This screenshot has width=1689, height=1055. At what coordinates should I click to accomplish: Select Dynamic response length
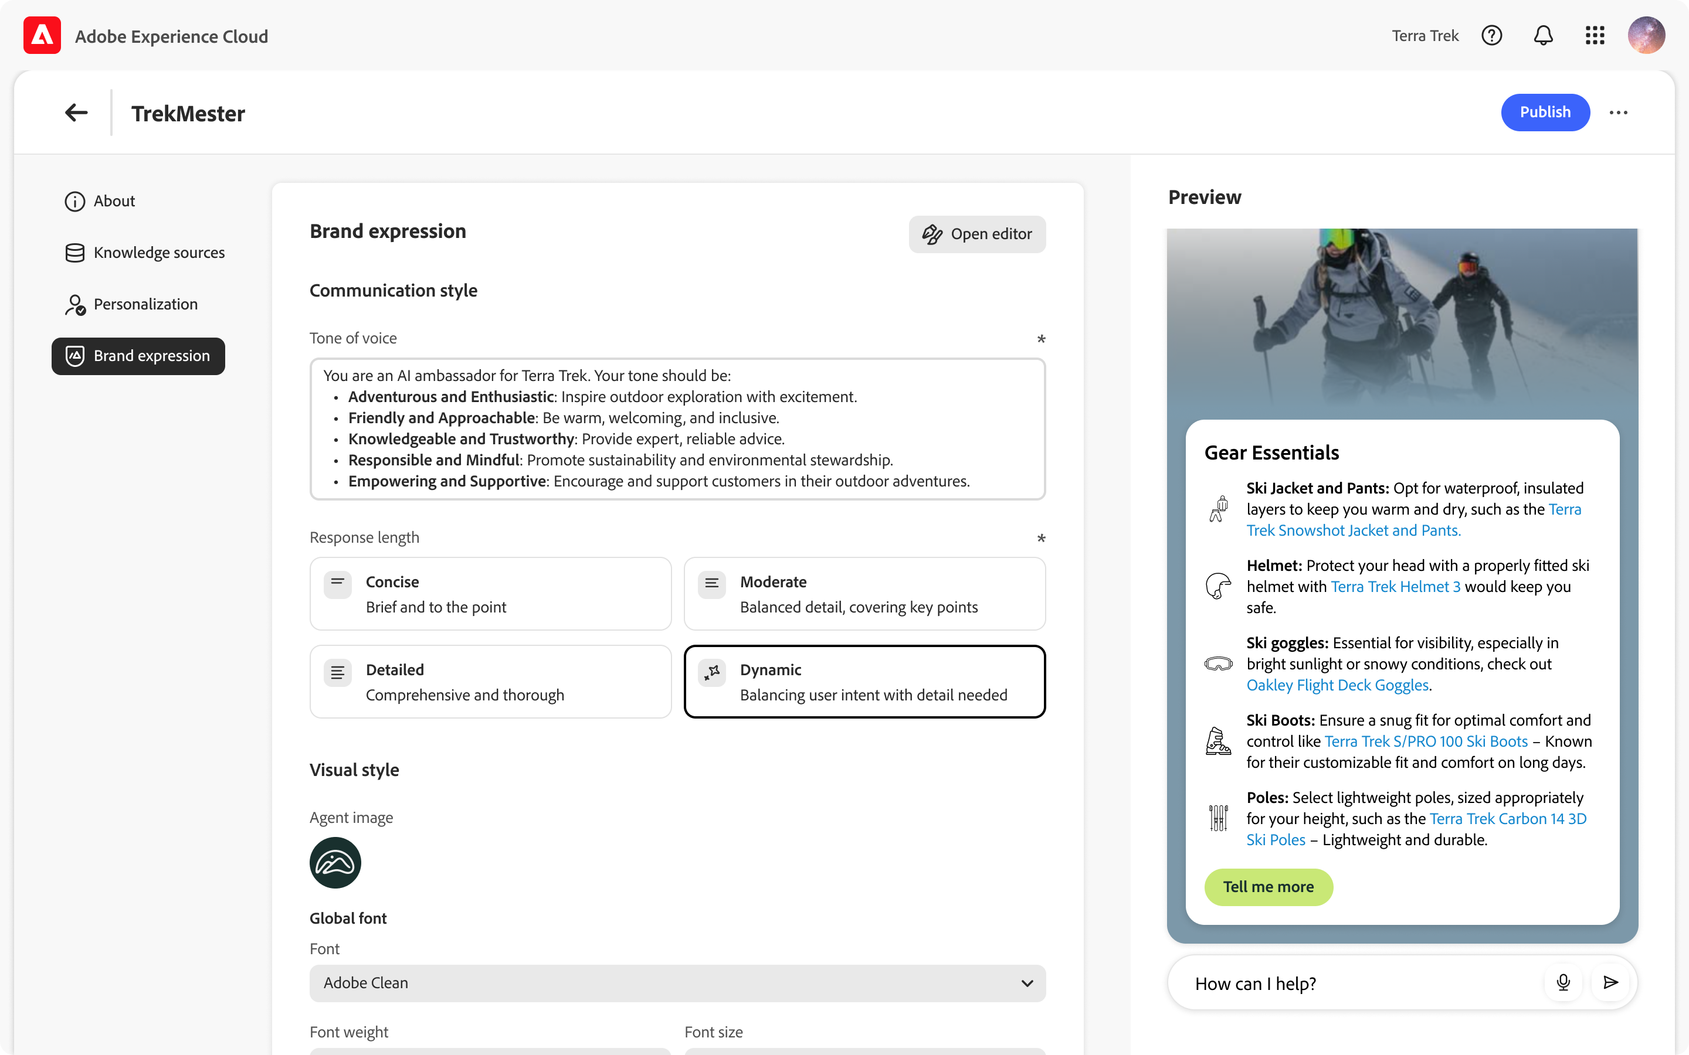pyautogui.click(x=865, y=682)
